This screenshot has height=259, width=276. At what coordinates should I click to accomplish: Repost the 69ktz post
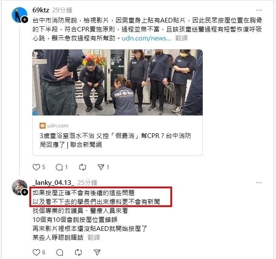coord(82,167)
